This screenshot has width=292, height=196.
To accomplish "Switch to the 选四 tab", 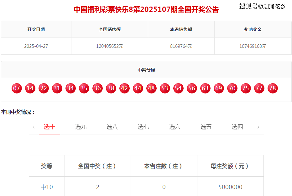I will [x=237, y=127].
